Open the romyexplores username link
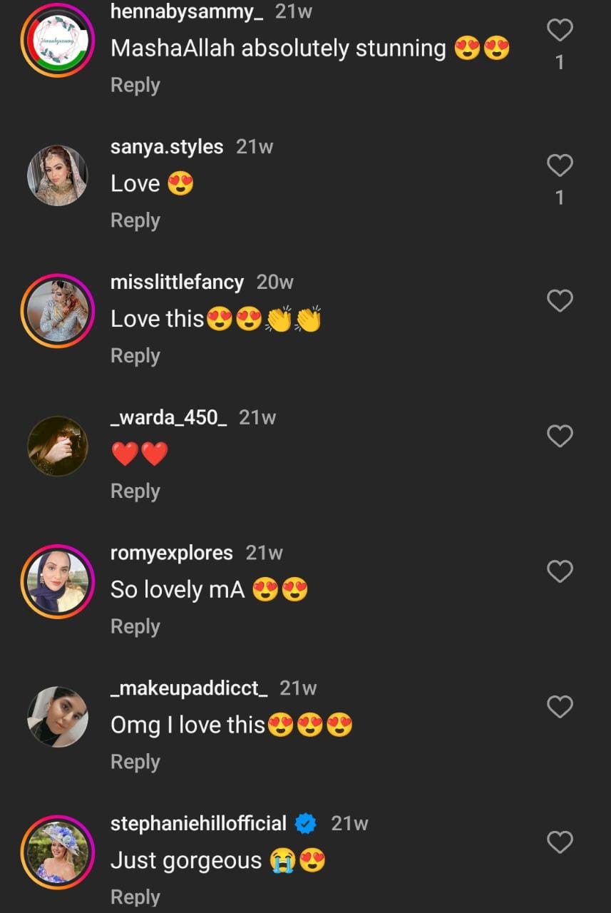Screen dimensions: 611x913 tap(171, 553)
